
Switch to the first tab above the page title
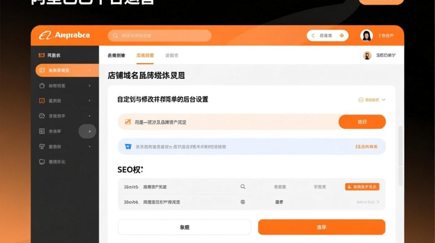(117, 55)
